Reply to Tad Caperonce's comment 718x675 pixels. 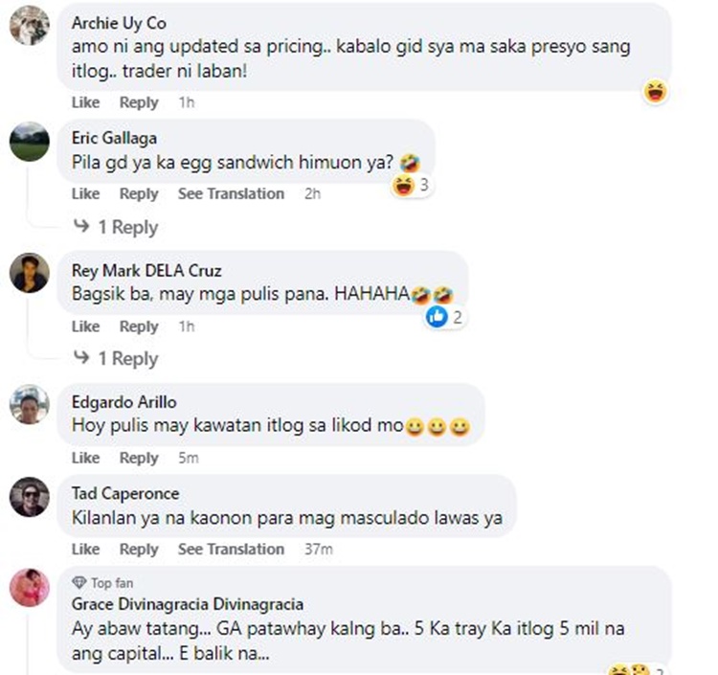139,549
